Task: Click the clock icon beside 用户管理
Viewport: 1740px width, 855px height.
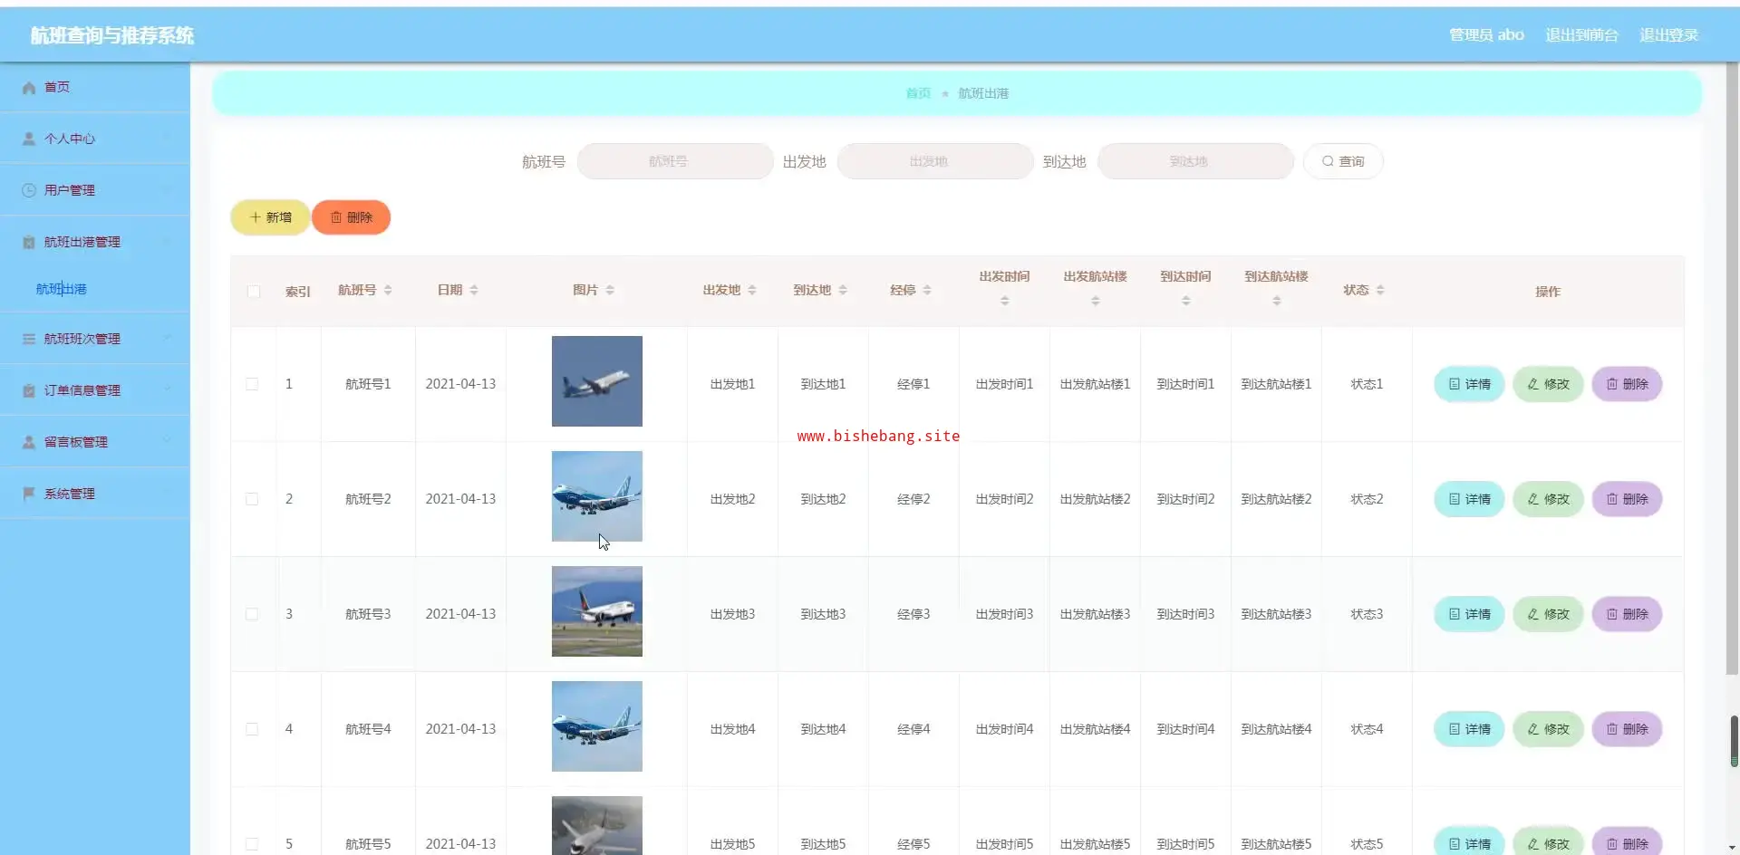Action: 29,190
